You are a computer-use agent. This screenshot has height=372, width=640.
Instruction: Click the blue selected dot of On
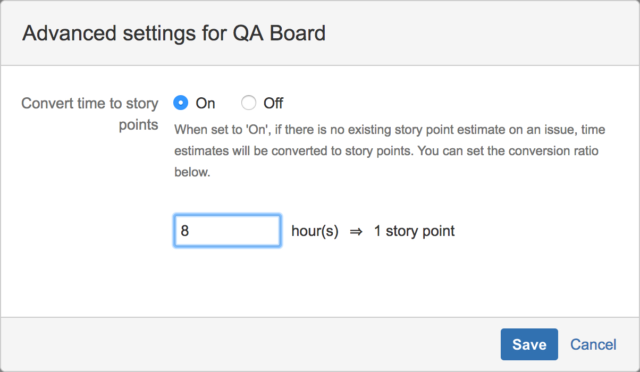(x=181, y=103)
